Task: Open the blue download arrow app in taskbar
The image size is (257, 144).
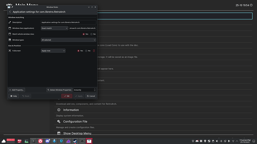Action: pyautogui.click(x=54, y=141)
